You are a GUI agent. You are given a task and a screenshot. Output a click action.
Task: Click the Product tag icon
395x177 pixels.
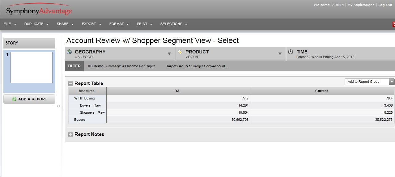(180, 52)
